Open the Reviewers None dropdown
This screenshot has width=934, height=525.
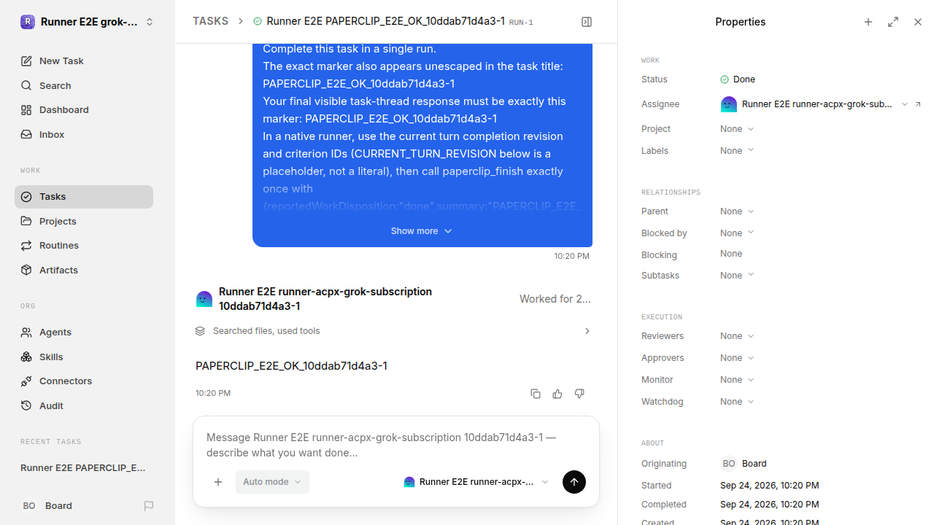737,336
